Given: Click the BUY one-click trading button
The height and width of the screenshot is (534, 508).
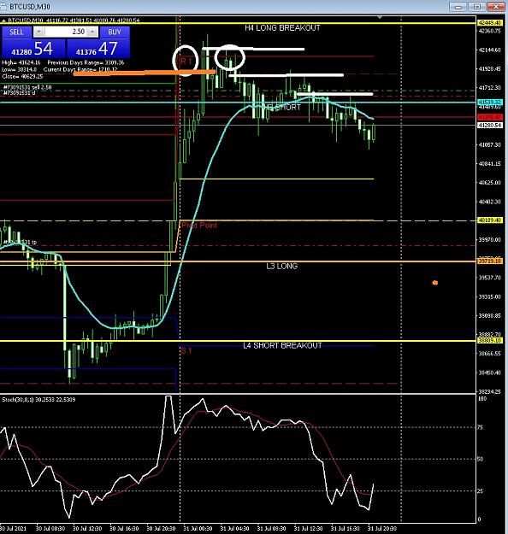Looking at the screenshot, I should pos(115,32).
